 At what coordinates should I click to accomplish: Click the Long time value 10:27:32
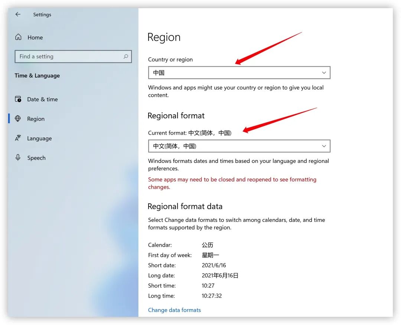pyautogui.click(x=212, y=296)
